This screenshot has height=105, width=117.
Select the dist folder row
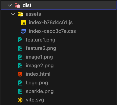59,5
